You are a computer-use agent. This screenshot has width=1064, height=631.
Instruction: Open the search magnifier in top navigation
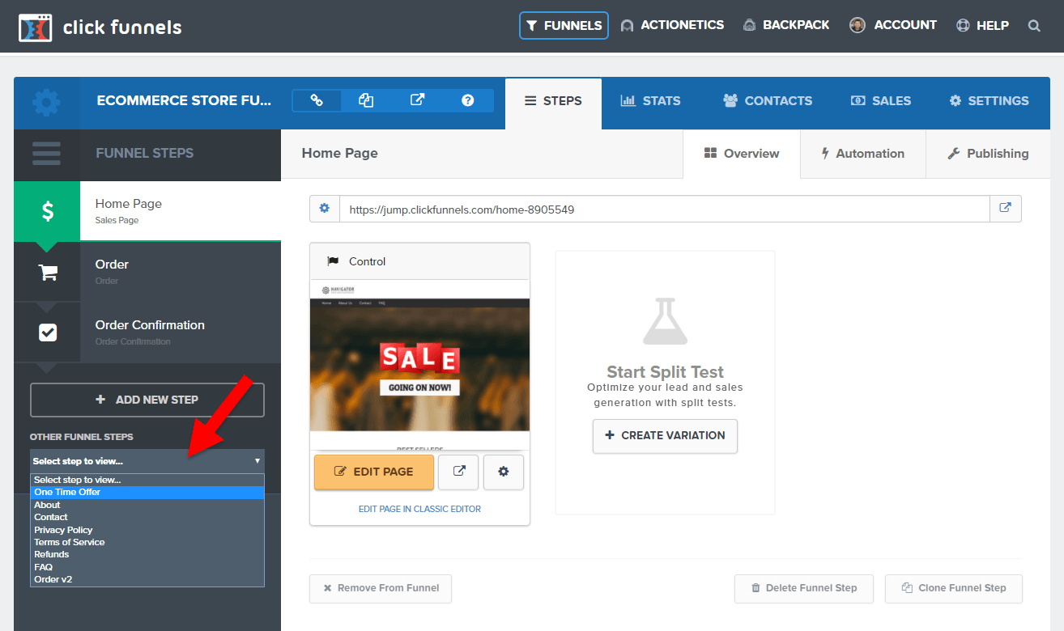pos(1034,26)
